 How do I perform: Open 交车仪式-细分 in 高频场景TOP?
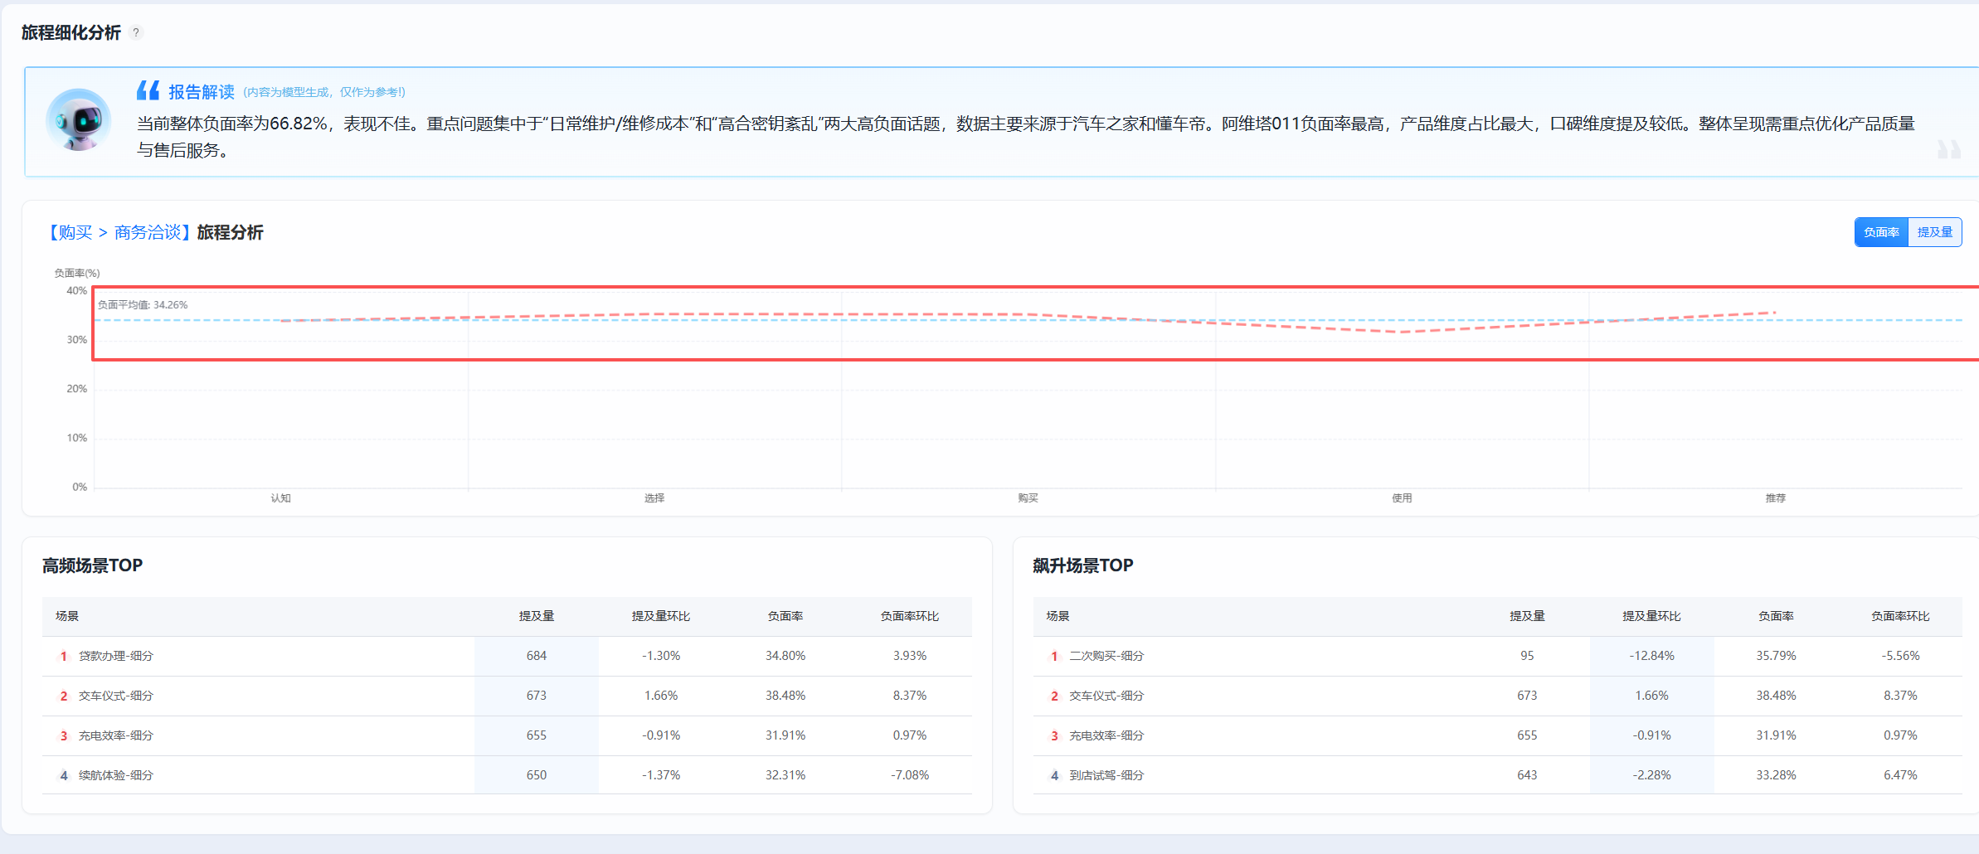(507, 696)
